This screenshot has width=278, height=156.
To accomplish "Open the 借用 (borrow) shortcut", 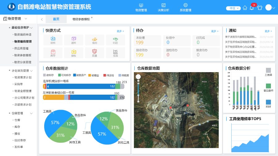I will (x=95, y=40).
